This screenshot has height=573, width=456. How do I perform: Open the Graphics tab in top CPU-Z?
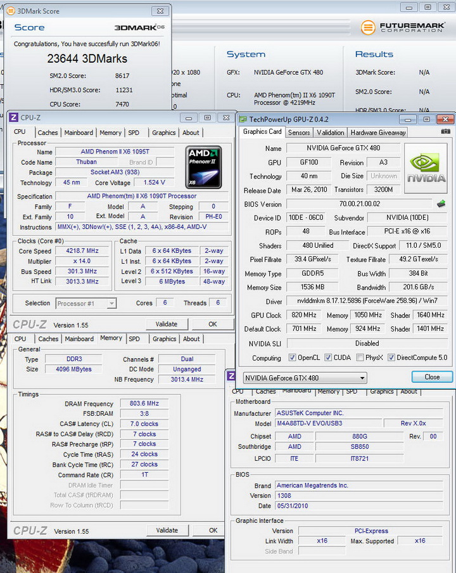pos(164,132)
